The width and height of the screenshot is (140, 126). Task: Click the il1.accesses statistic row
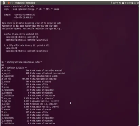coord(26,82)
